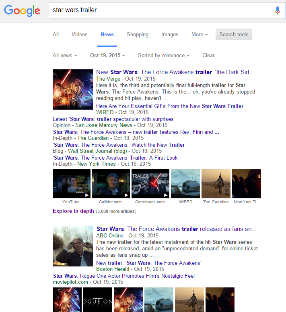The height and width of the screenshot is (312, 286).
Task: Click the The Verge source name
Action: click(x=108, y=79)
